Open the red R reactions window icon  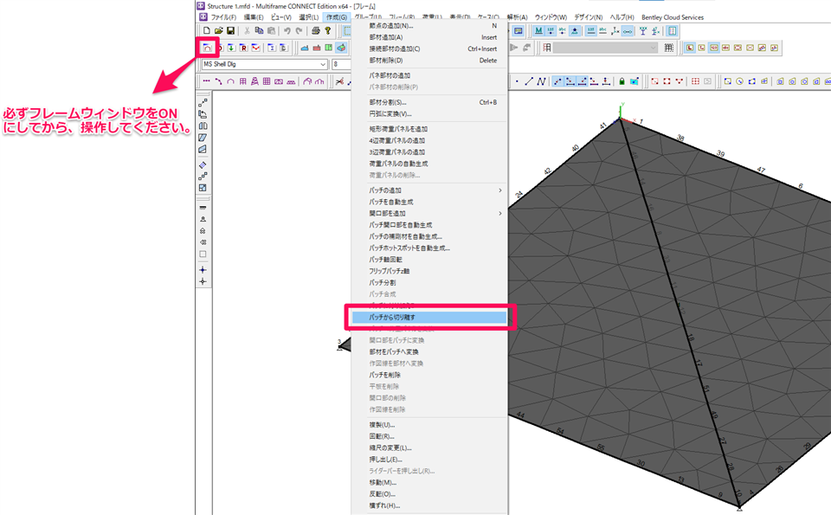(x=243, y=48)
